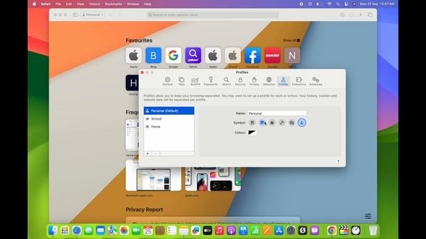This screenshot has height=239, width=426.
Task: Click the Share button in Safari toolbar
Action: point(351,15)
